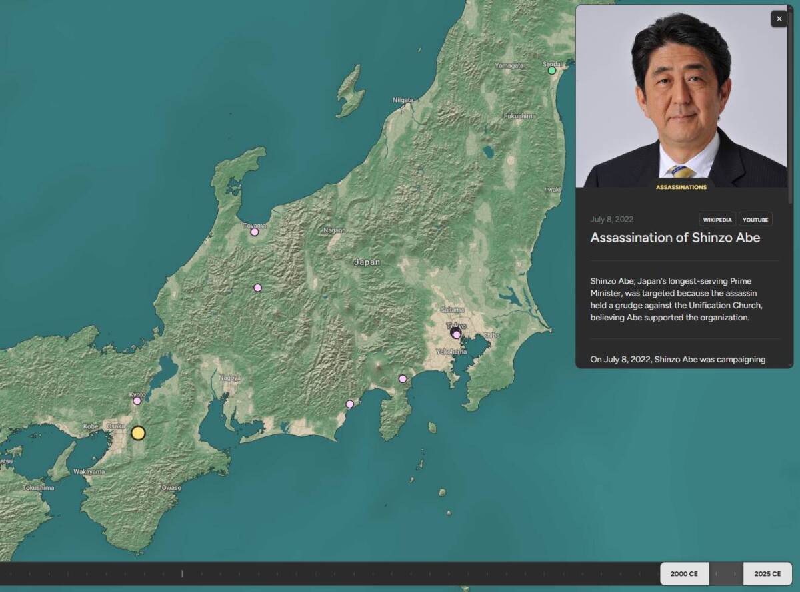
Task: Click the pink marker at Kyoto
Action: pos(137,401)
